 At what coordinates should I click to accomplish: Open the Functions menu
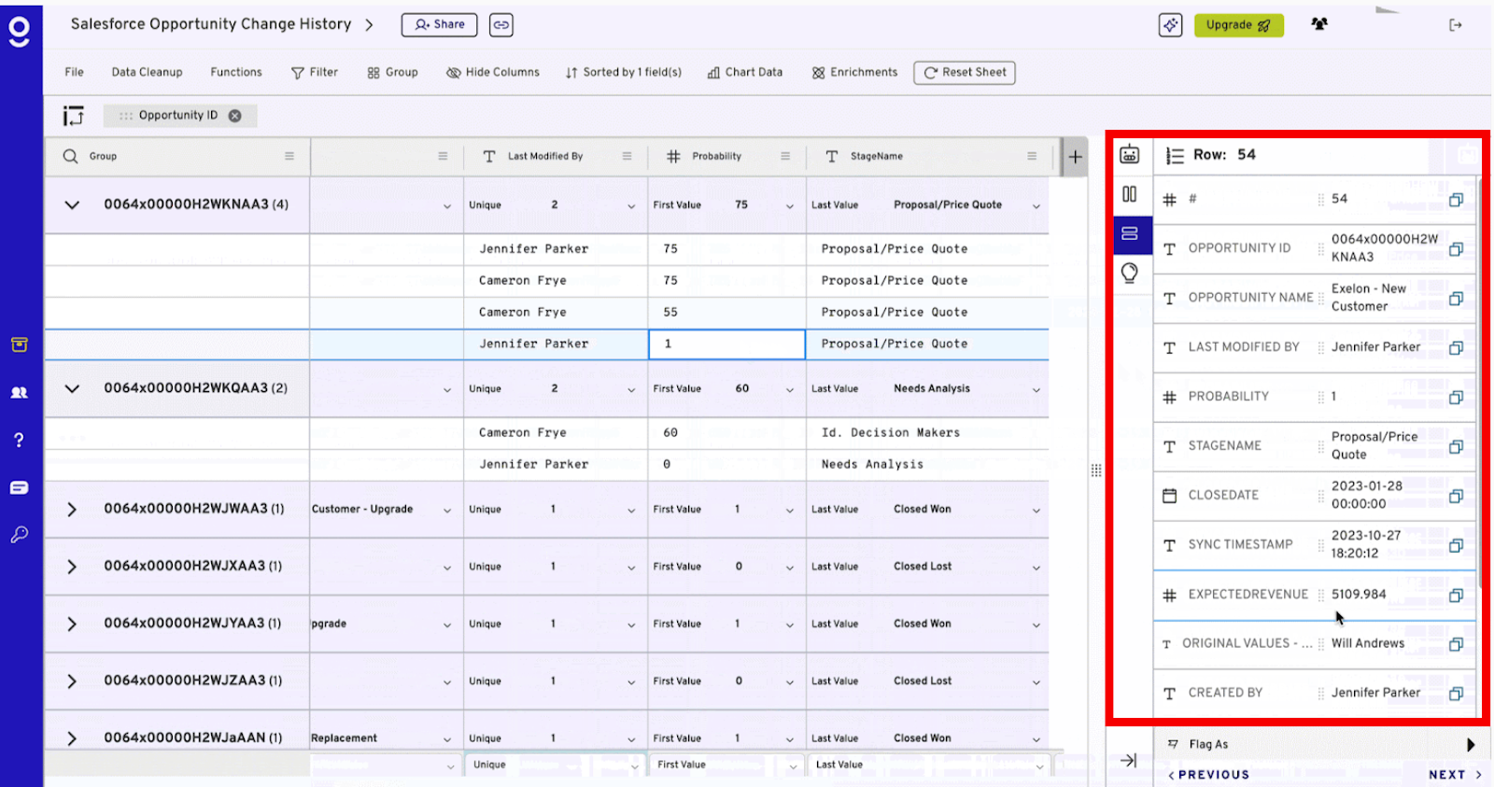tap(236, 72)
